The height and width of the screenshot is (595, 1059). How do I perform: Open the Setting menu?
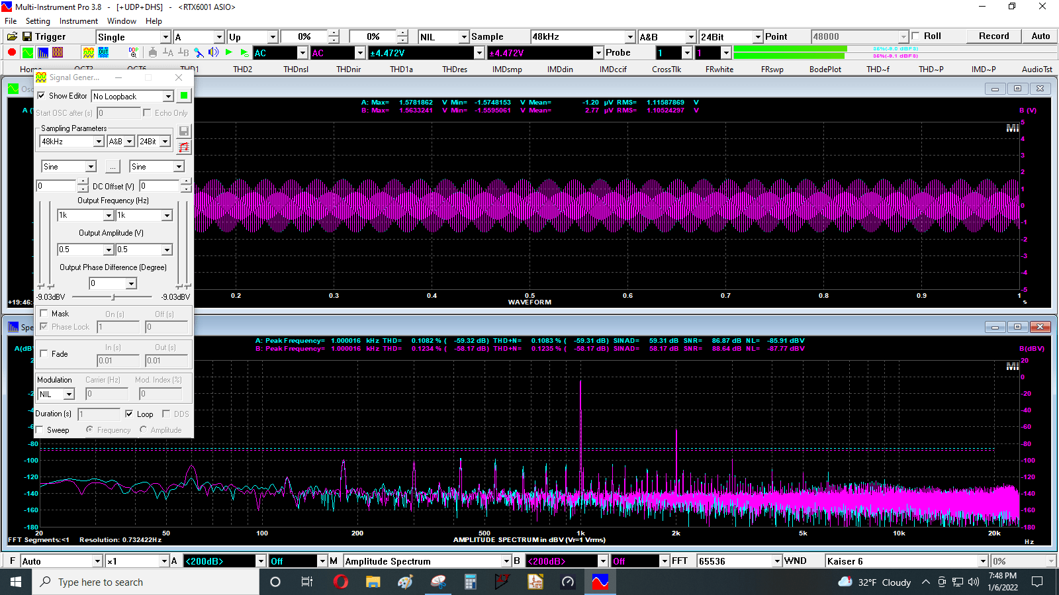pyautogui.click(x=38, y=21)
